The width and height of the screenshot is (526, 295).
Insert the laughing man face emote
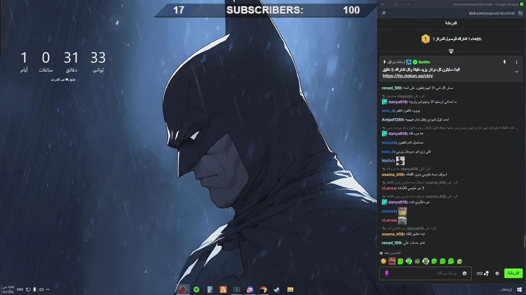(392, 261)
